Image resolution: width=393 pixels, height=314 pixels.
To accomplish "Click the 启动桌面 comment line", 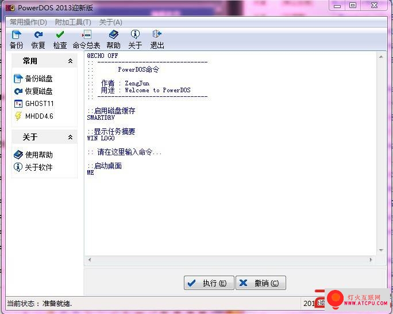I will pyautogui.click(x=105, y=166).
